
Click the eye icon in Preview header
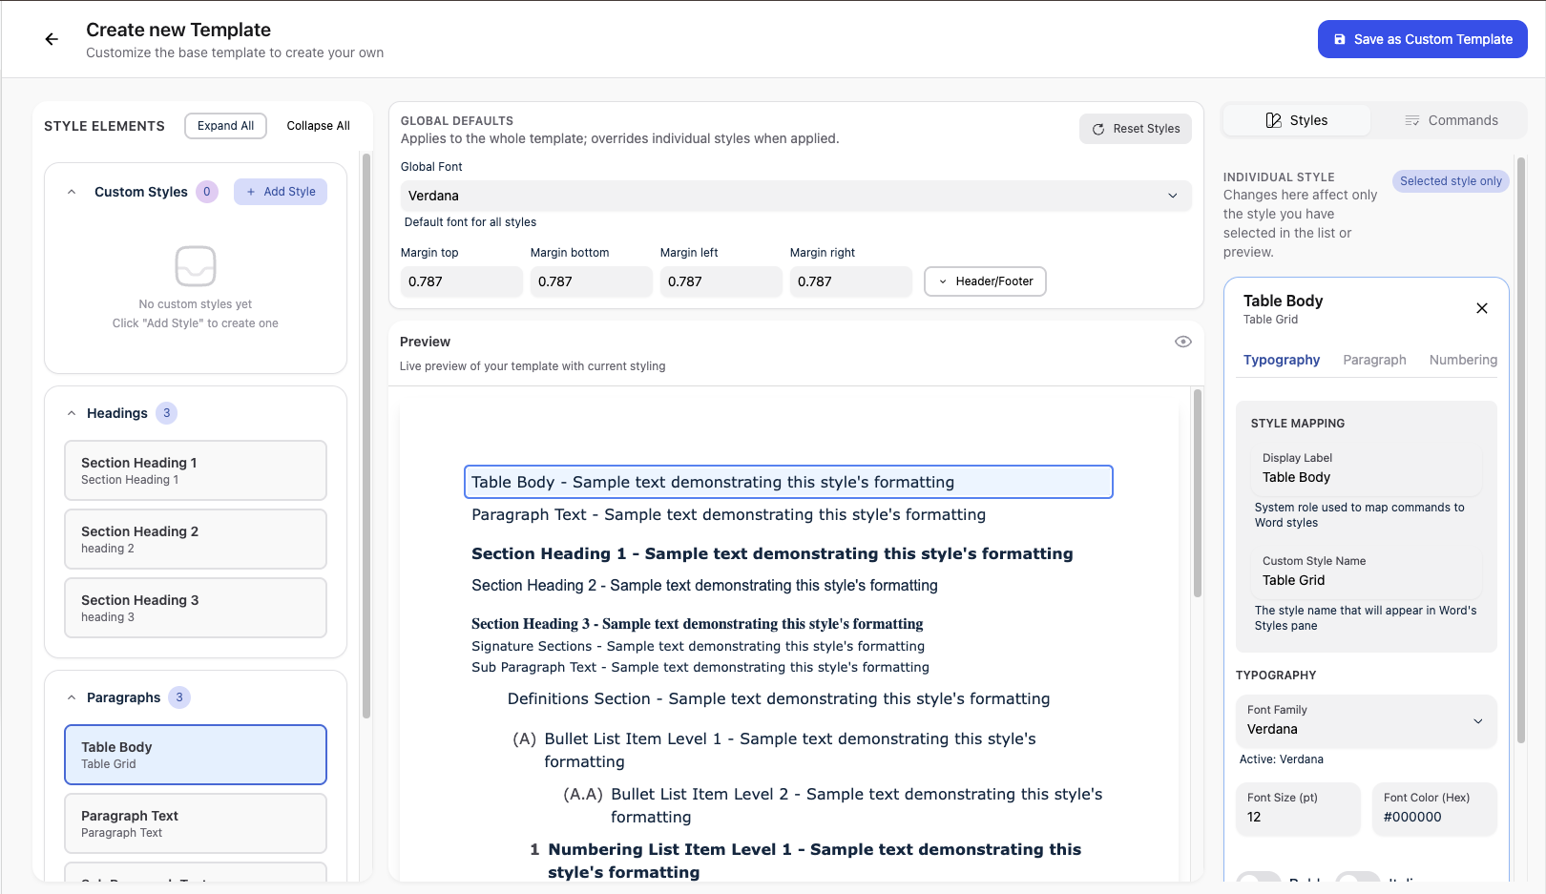pos(1182,342)
